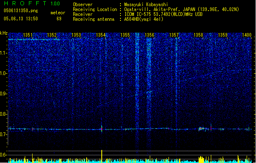Image resolution: width=256 pixels, height=163 pixels.
Task: Click the 1400 time marker
Action: (x=247, y=35)
